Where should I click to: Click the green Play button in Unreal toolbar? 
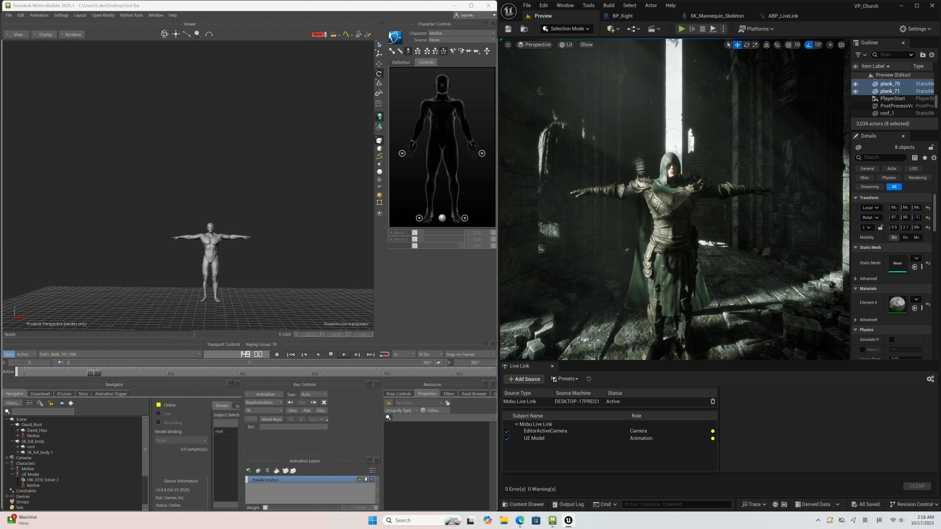coord(681,29)
